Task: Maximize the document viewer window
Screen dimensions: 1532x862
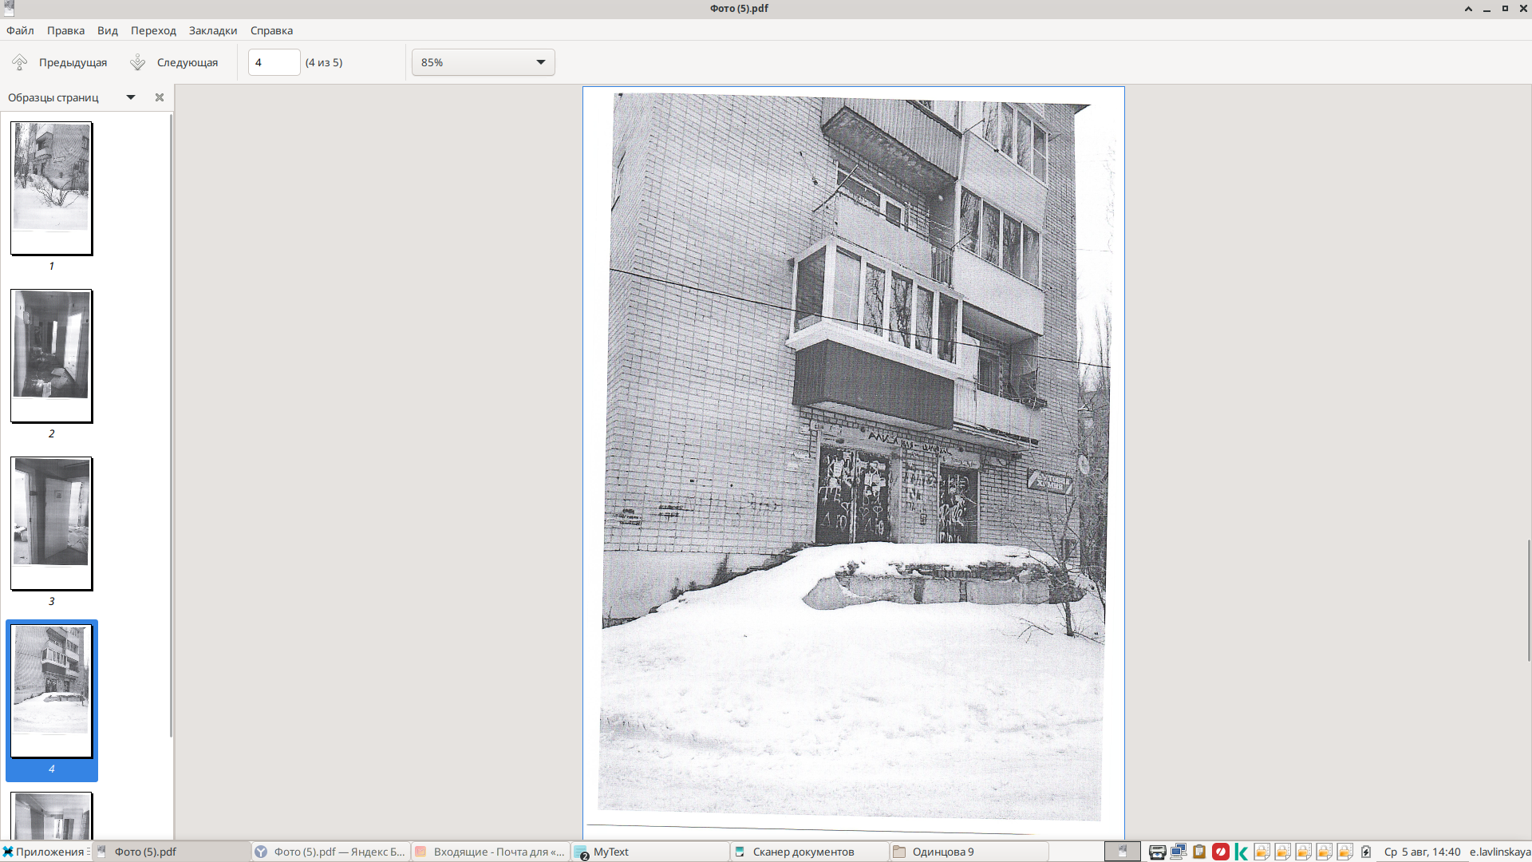Action: pos(1505,9)
